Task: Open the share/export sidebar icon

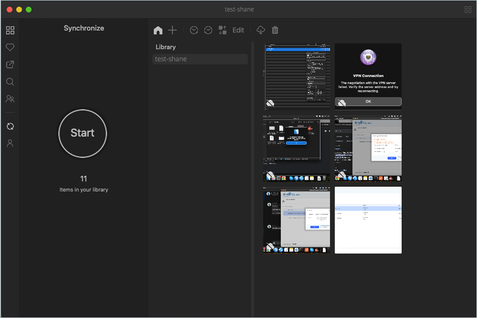Action: point(10,65)
